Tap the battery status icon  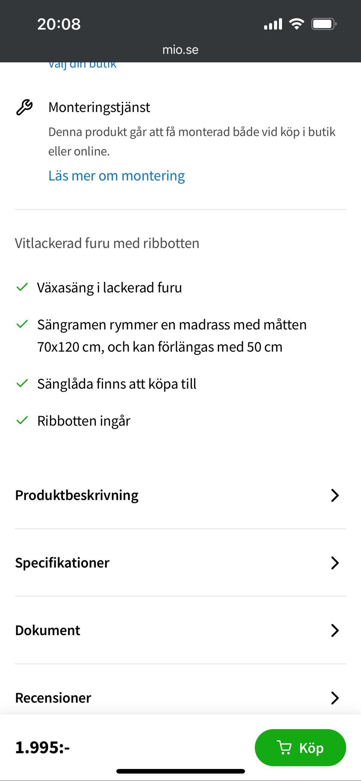coord(323,24)
